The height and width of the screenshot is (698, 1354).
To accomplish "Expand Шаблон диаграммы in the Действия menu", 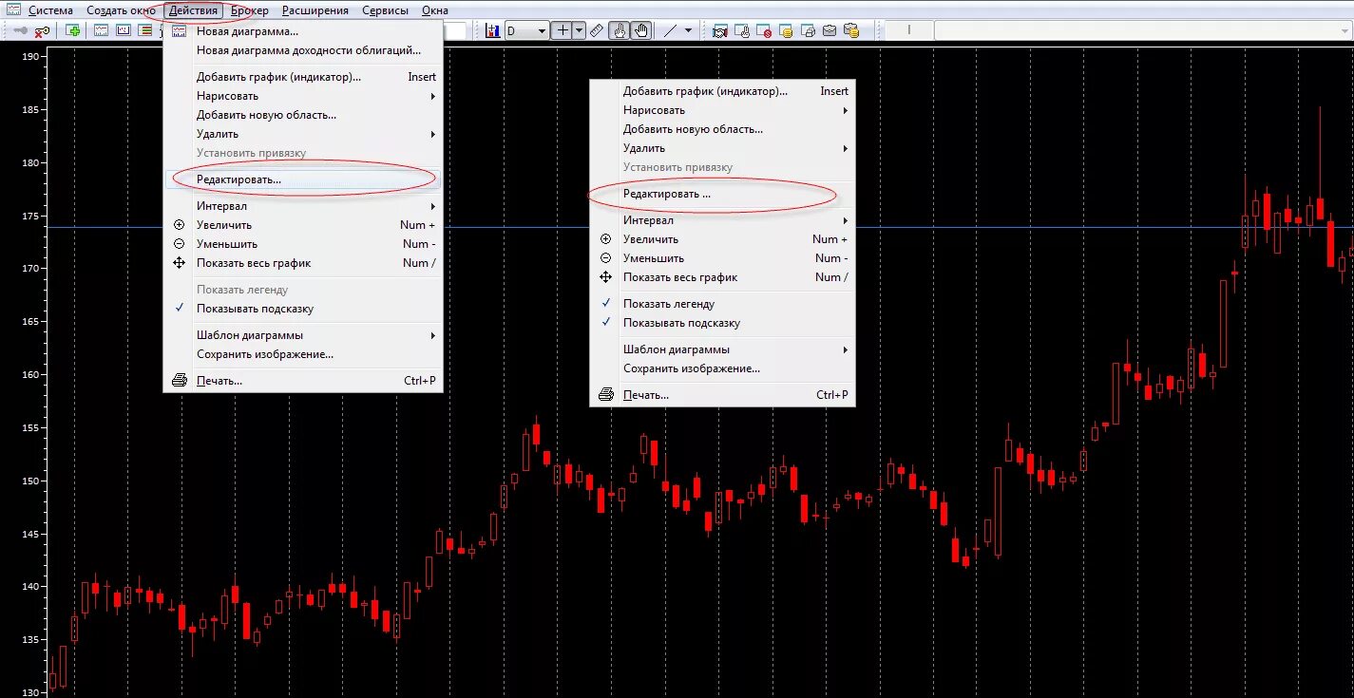I will pyautogui.click(x=302, y=335).
